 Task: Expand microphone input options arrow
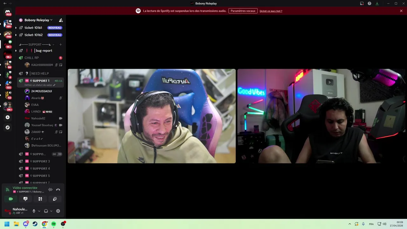pos(39,211)
